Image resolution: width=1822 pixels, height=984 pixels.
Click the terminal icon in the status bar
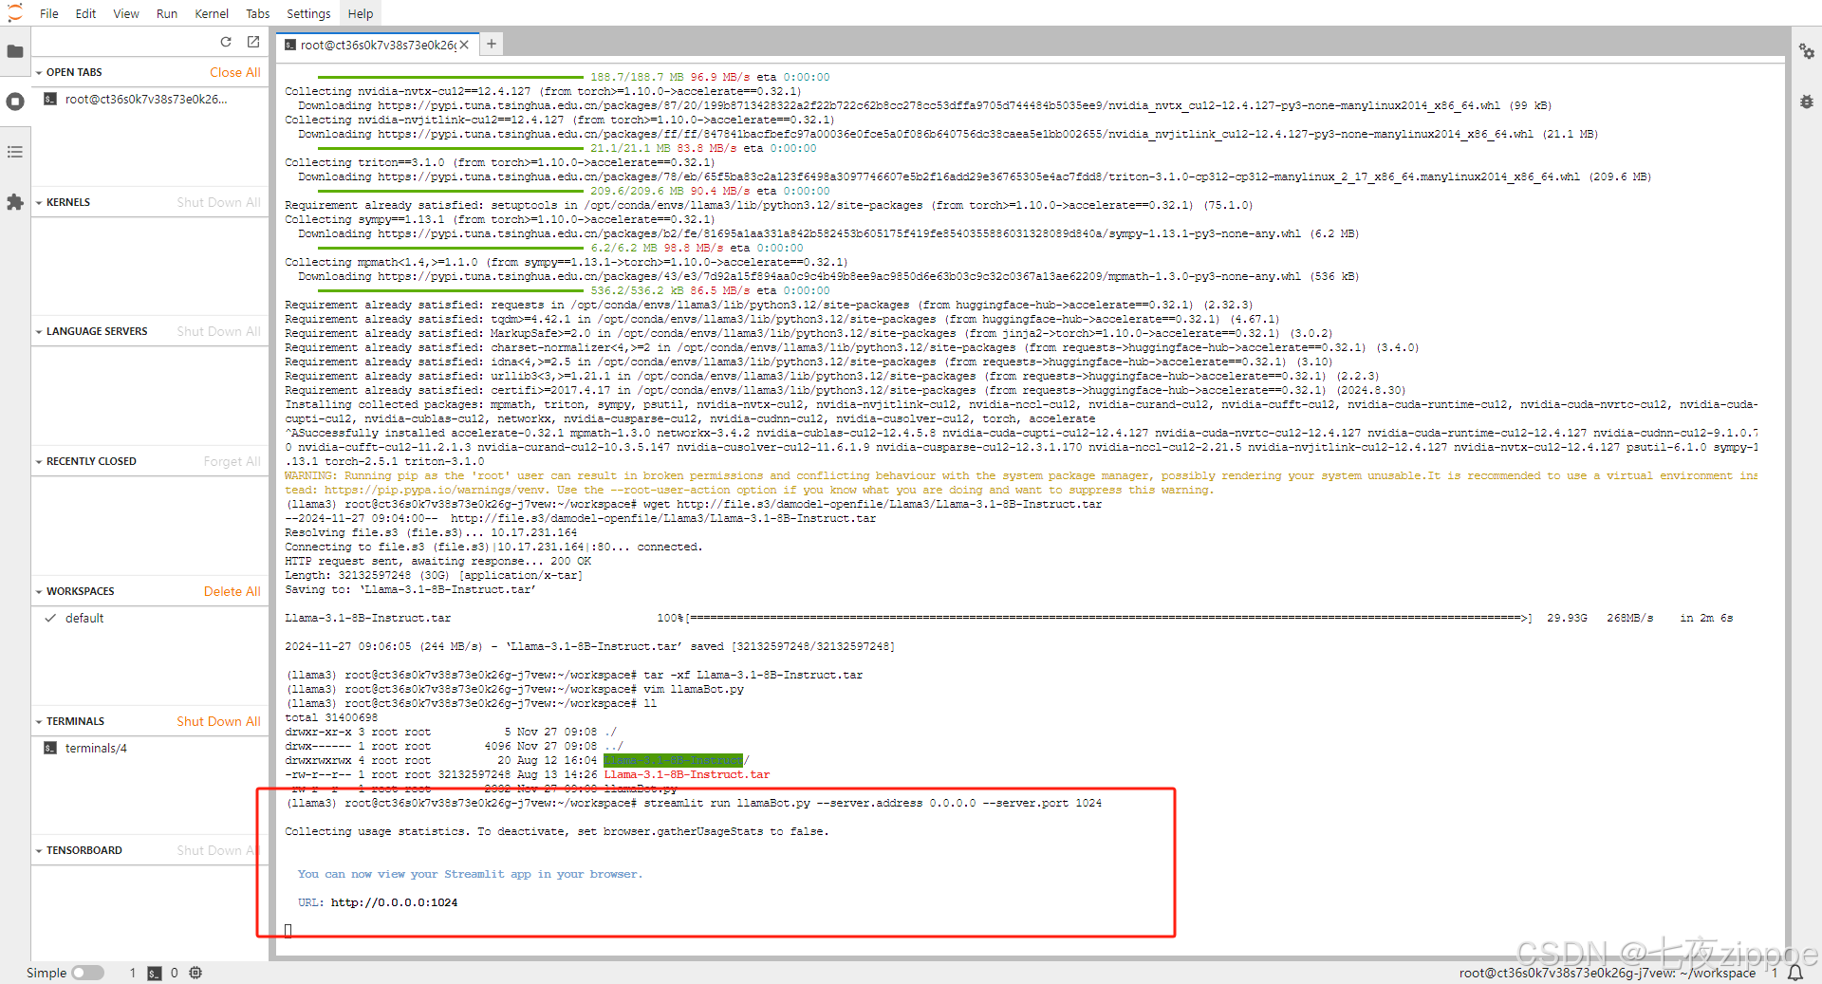(154, 973)
